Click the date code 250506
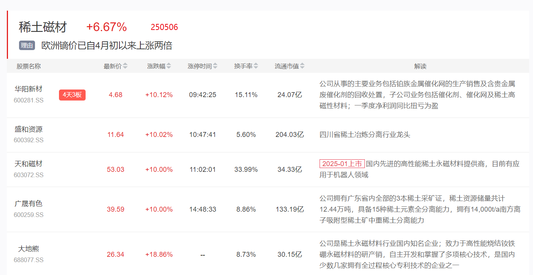533x275 pixels. (164, 27)
